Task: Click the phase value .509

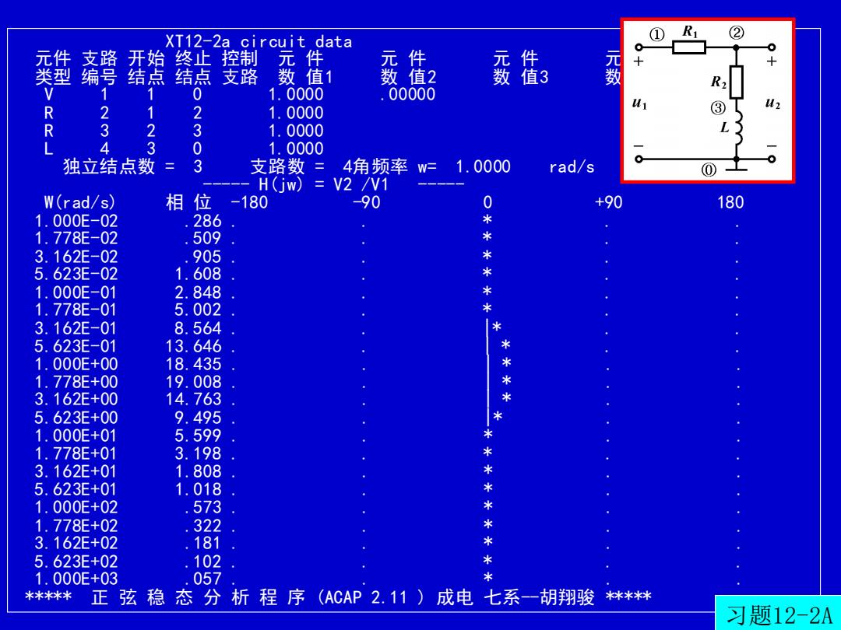Action: (202, 239)
